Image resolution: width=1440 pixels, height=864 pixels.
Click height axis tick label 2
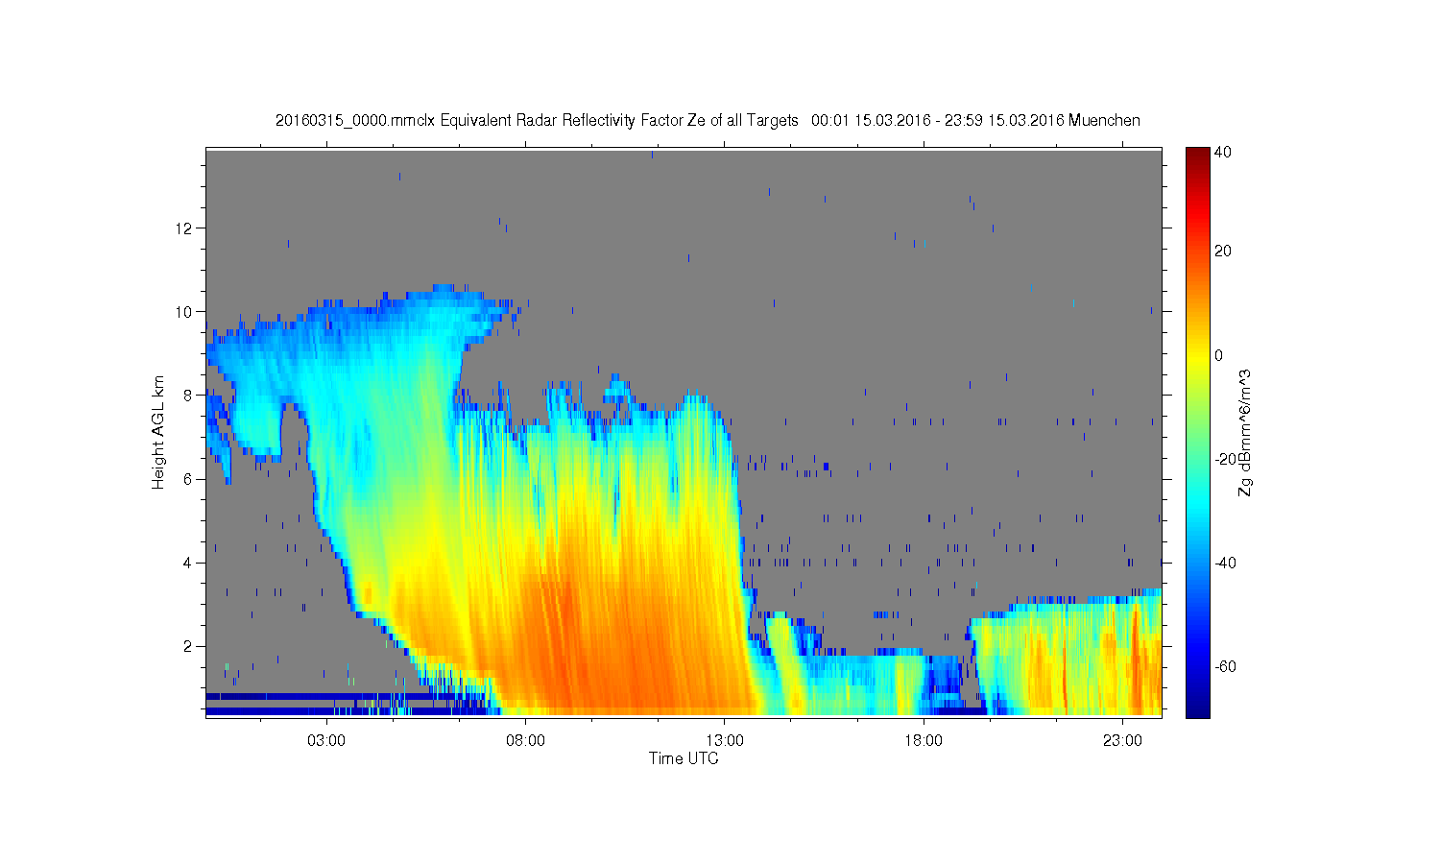(188, 646)
